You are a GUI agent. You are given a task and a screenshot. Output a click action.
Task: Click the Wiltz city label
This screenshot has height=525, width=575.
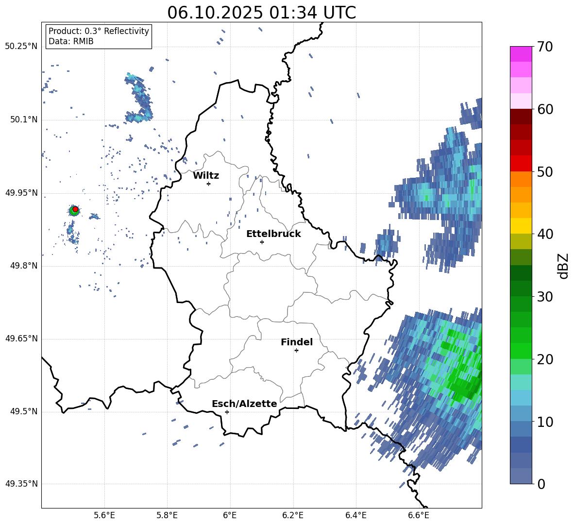(206, 176)
